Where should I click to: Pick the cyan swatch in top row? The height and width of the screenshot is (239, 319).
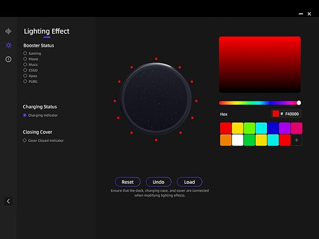point(261,128)
